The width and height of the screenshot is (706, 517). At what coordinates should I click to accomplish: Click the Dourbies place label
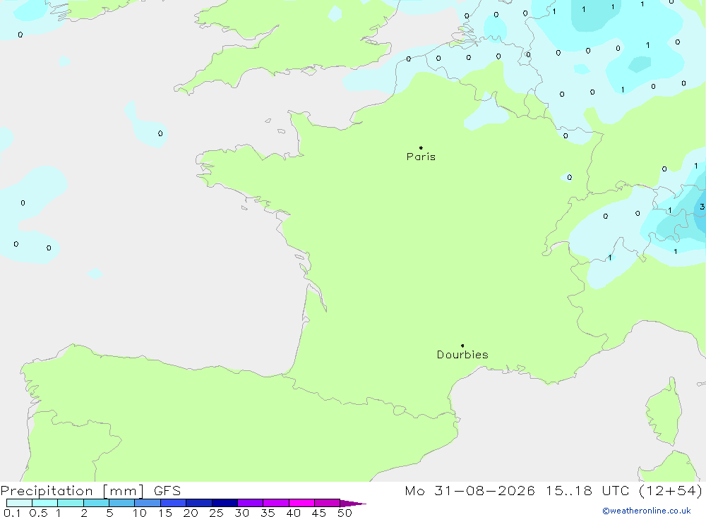(x=462, y=355)
